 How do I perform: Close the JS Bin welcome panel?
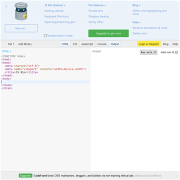click(x=6, y=6)
